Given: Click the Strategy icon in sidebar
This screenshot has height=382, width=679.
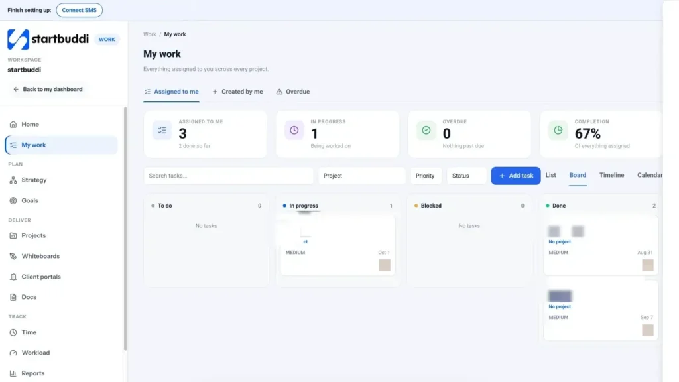Looking at the screenshot, I should [13, 180].
